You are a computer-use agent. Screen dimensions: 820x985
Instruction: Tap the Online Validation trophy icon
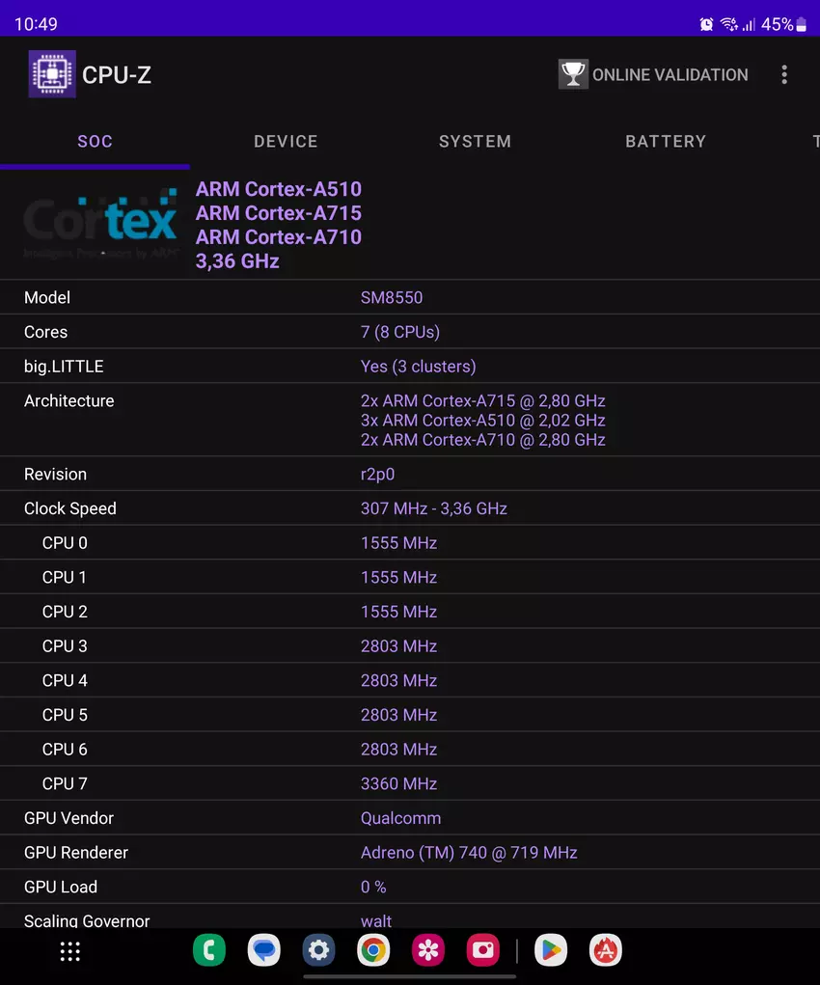(x=573, y=74)
